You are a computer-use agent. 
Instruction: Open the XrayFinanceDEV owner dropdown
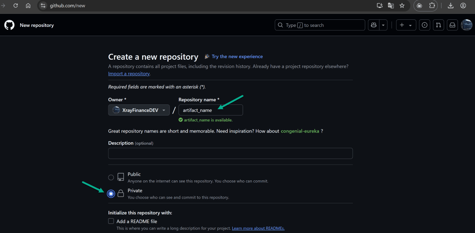point(139,110)
